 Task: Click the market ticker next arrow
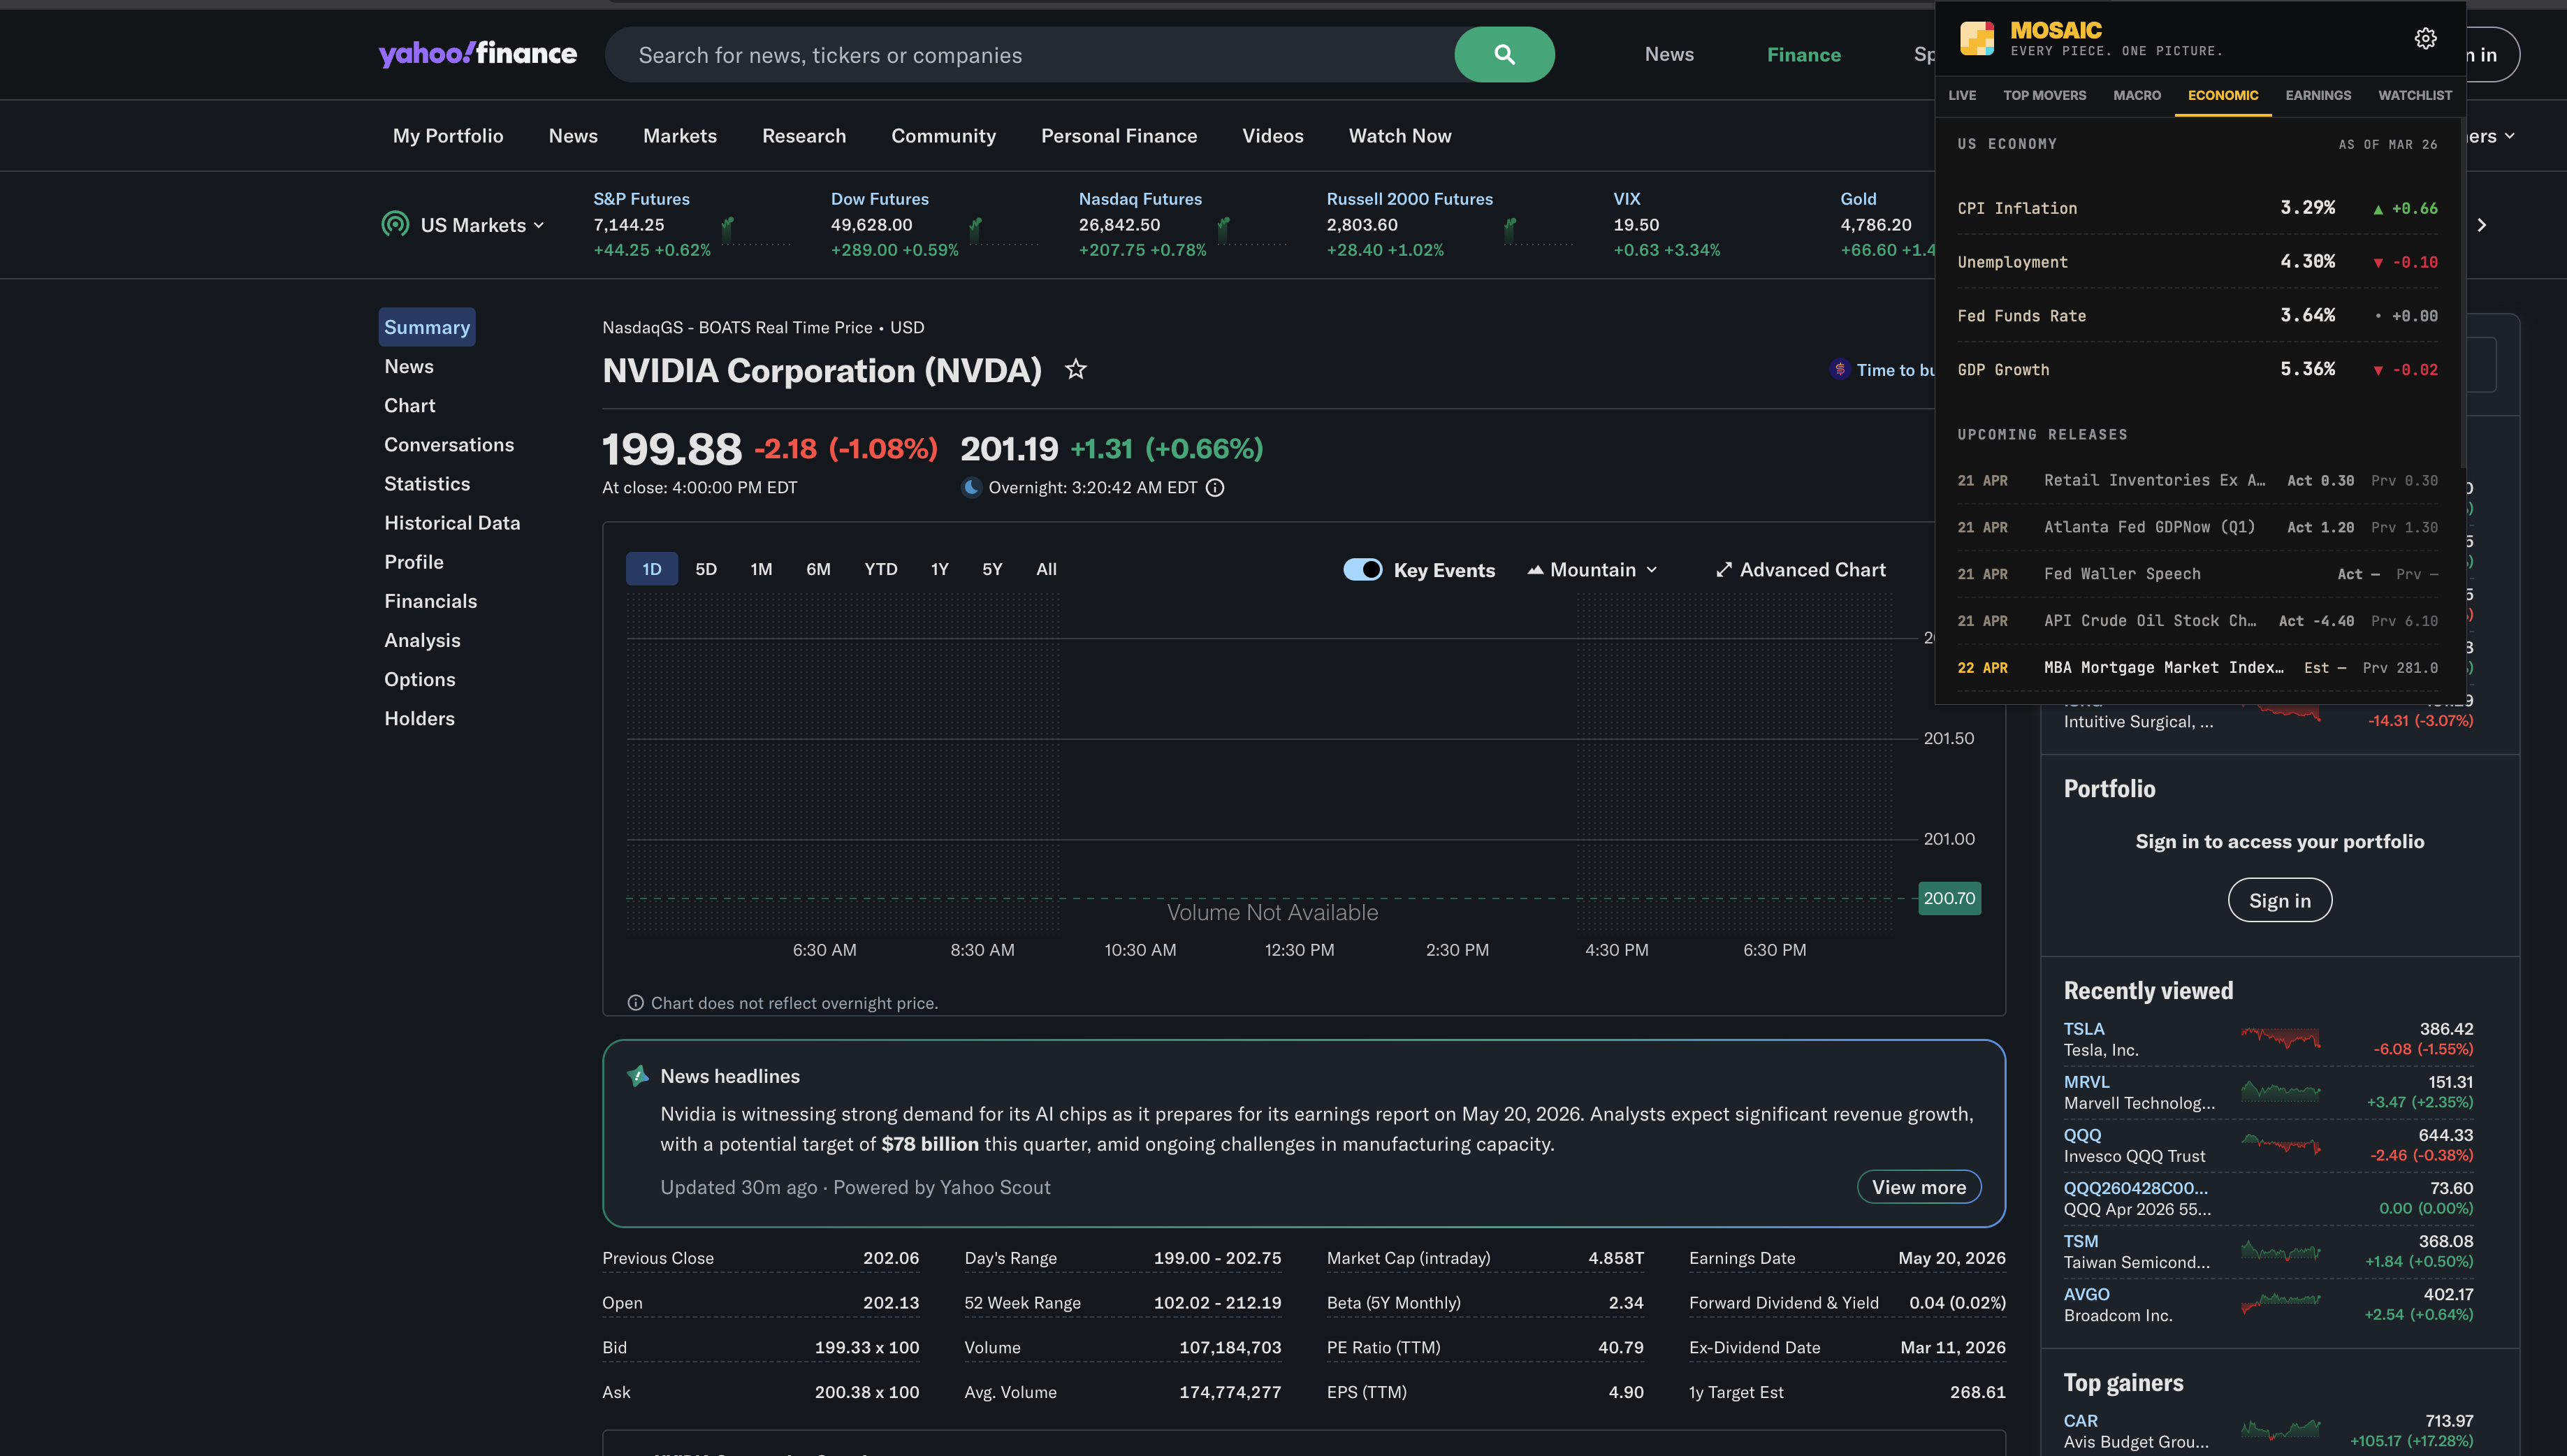click(x=2482, y=225)
